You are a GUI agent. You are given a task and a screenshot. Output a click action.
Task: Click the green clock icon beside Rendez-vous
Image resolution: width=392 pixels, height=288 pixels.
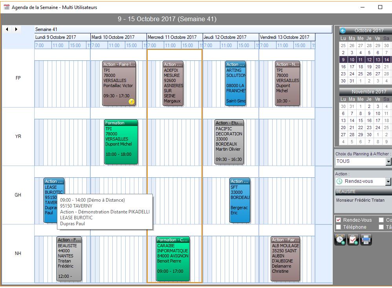(339, 181)
